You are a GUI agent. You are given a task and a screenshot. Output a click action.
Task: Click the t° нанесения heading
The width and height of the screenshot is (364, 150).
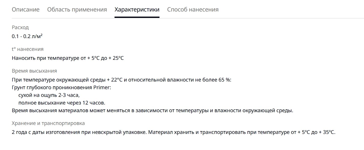pyautogui.click(x=28, y=49)
